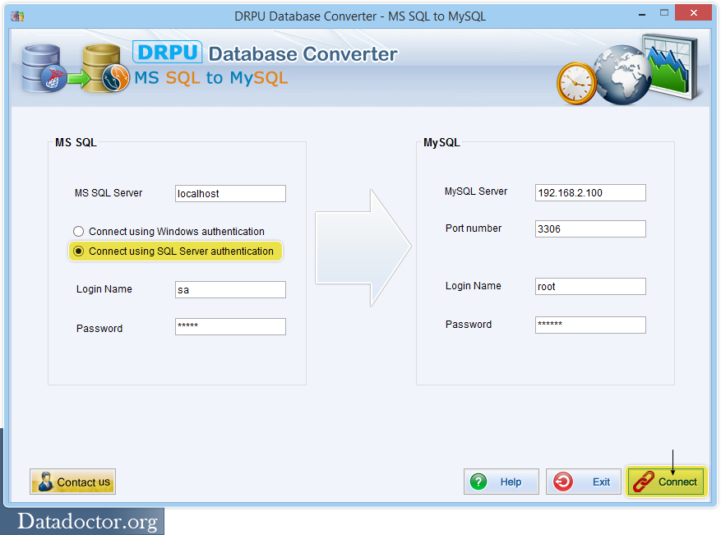
Task: Click the red Exit arrow icon
Action: pos(563,482)
